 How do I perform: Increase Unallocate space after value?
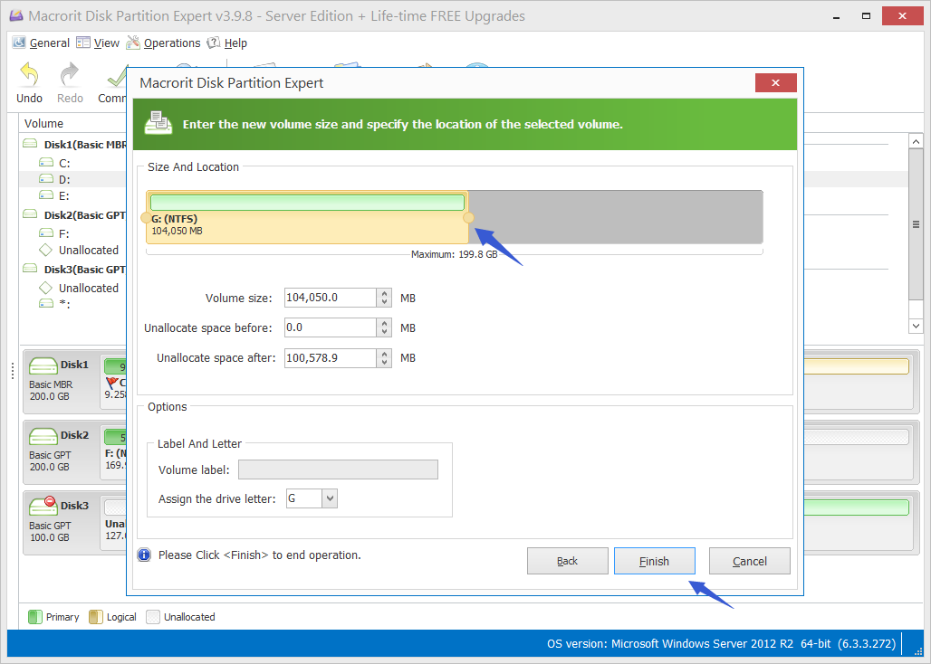(384, 354)
